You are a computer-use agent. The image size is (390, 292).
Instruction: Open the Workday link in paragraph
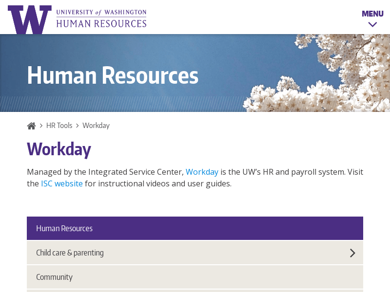pos(202,172)
